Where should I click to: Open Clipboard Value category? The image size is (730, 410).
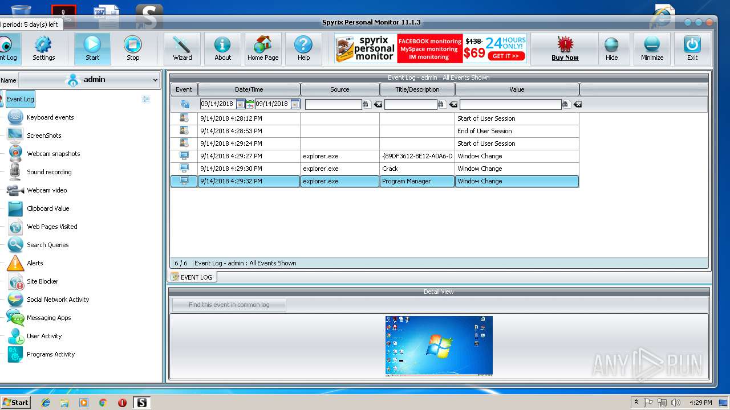pos(48,208)
